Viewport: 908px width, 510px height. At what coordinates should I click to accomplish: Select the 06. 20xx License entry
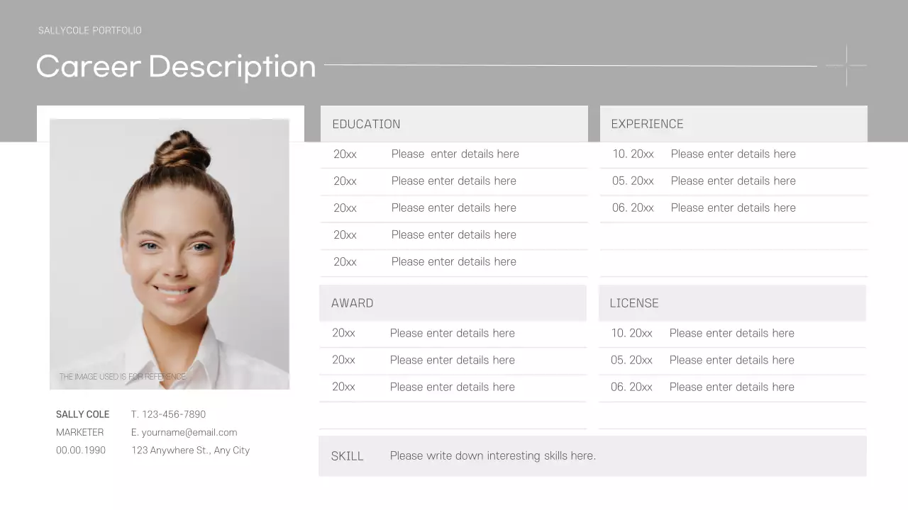click(631, 387)
